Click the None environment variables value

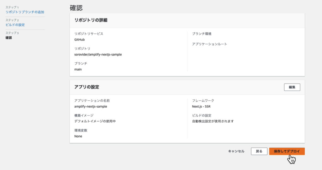click(78, 136)
